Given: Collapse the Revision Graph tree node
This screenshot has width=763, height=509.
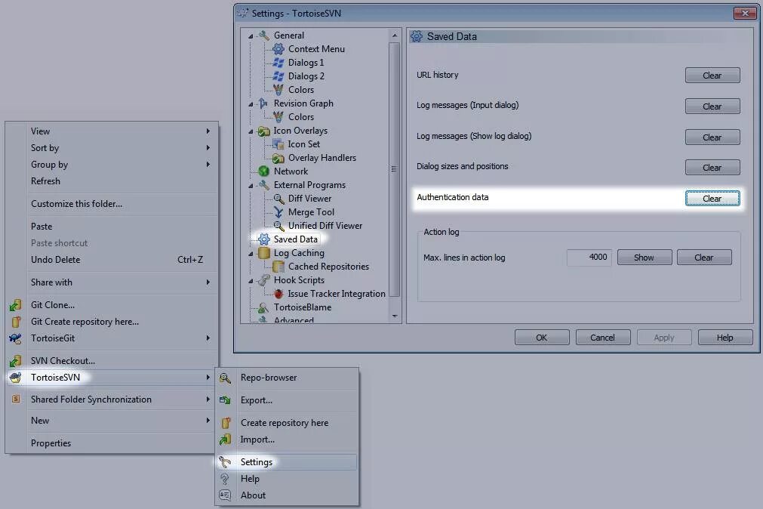Looking at the screenshot, I should [x=251, y=103].
